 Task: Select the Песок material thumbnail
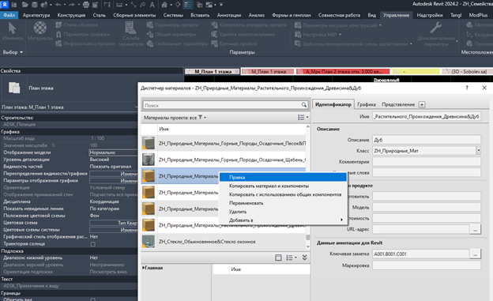[x=149, y=143]
